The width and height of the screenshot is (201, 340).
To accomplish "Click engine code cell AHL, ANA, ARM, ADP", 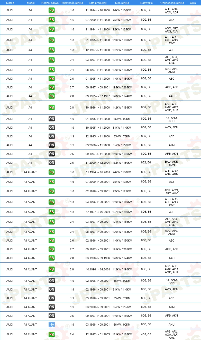I will tap(172, 11).
